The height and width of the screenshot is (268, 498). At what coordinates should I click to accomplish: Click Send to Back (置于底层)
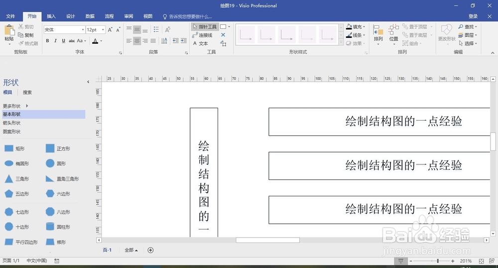(415, 35)
